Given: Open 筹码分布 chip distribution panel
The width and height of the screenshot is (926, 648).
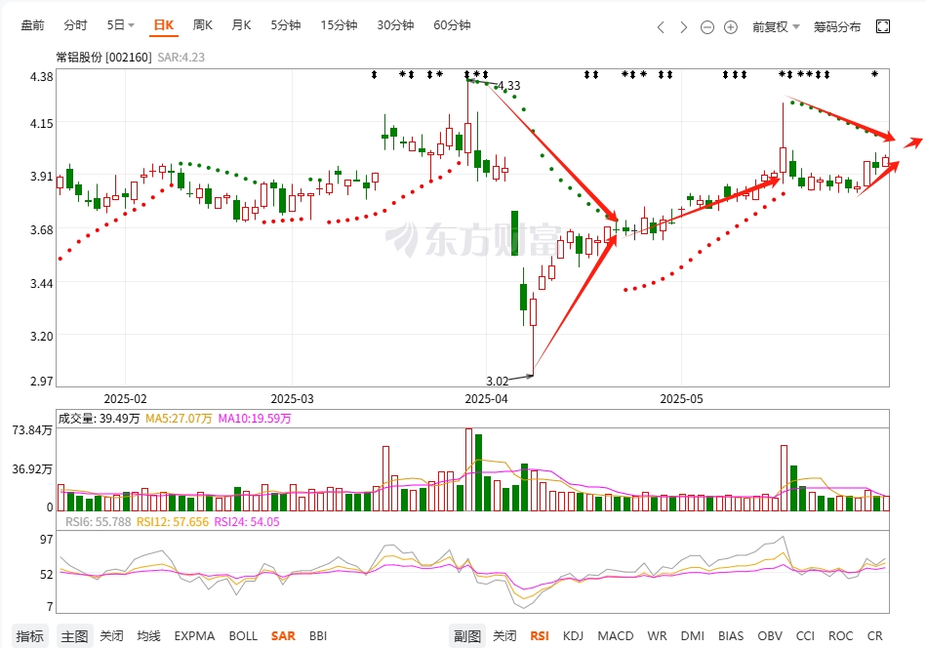Looking at the screenshot, I should coord(837,27).
